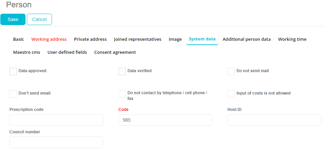
Task: Click the Council number input field
Action: [56, 142]
